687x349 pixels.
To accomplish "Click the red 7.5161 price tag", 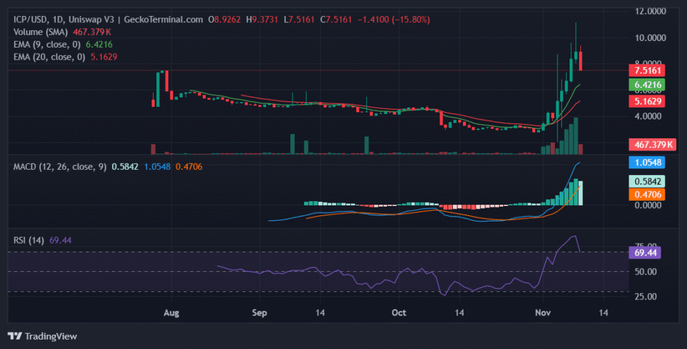I will [x=647, y=70].
